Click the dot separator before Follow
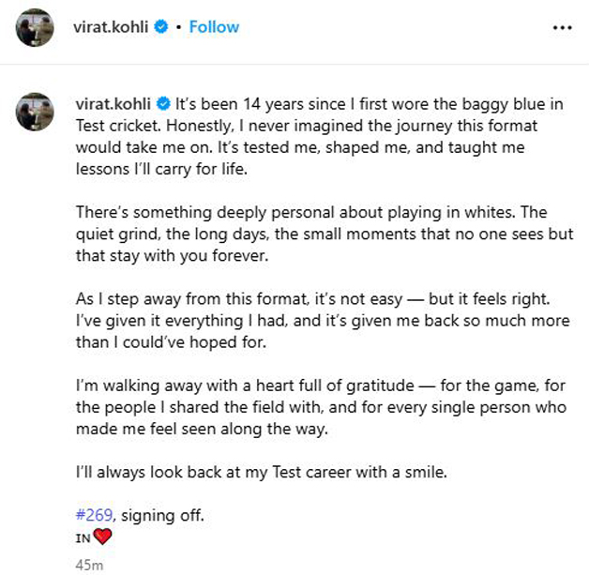Screen dimensions: 589x575 [x=178, y=27]
